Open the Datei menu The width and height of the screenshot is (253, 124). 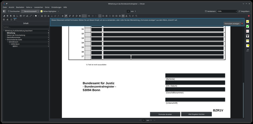(5, 7)
